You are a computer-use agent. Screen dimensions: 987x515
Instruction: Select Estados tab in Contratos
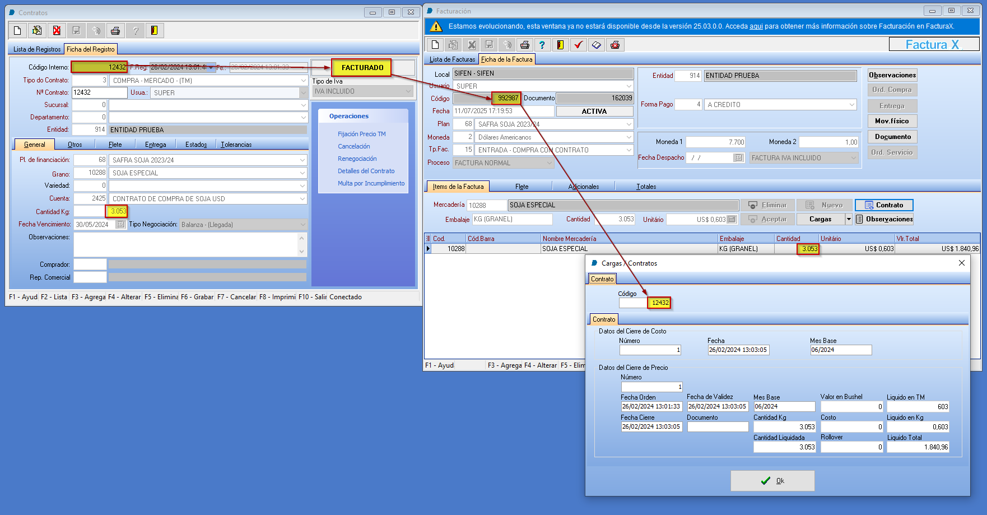[196, 145]
